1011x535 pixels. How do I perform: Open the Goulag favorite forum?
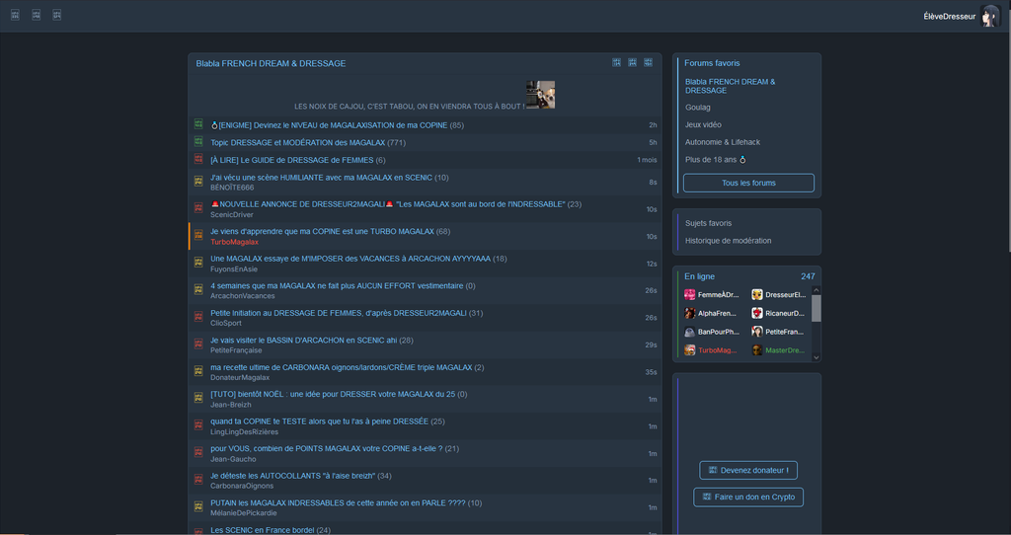pos(698,108)
